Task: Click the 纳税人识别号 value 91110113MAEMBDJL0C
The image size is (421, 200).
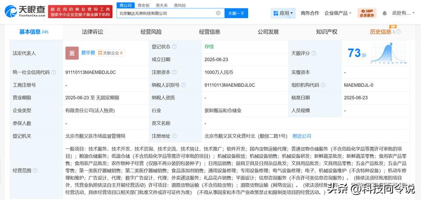Action: point(229,85)
